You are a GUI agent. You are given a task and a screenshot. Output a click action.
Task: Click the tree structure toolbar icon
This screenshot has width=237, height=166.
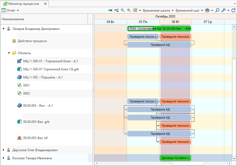(116, 11)
